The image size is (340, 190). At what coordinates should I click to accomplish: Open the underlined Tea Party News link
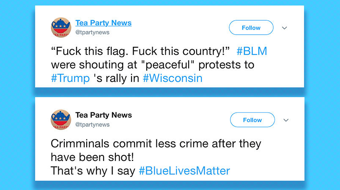tap(103, 23)
